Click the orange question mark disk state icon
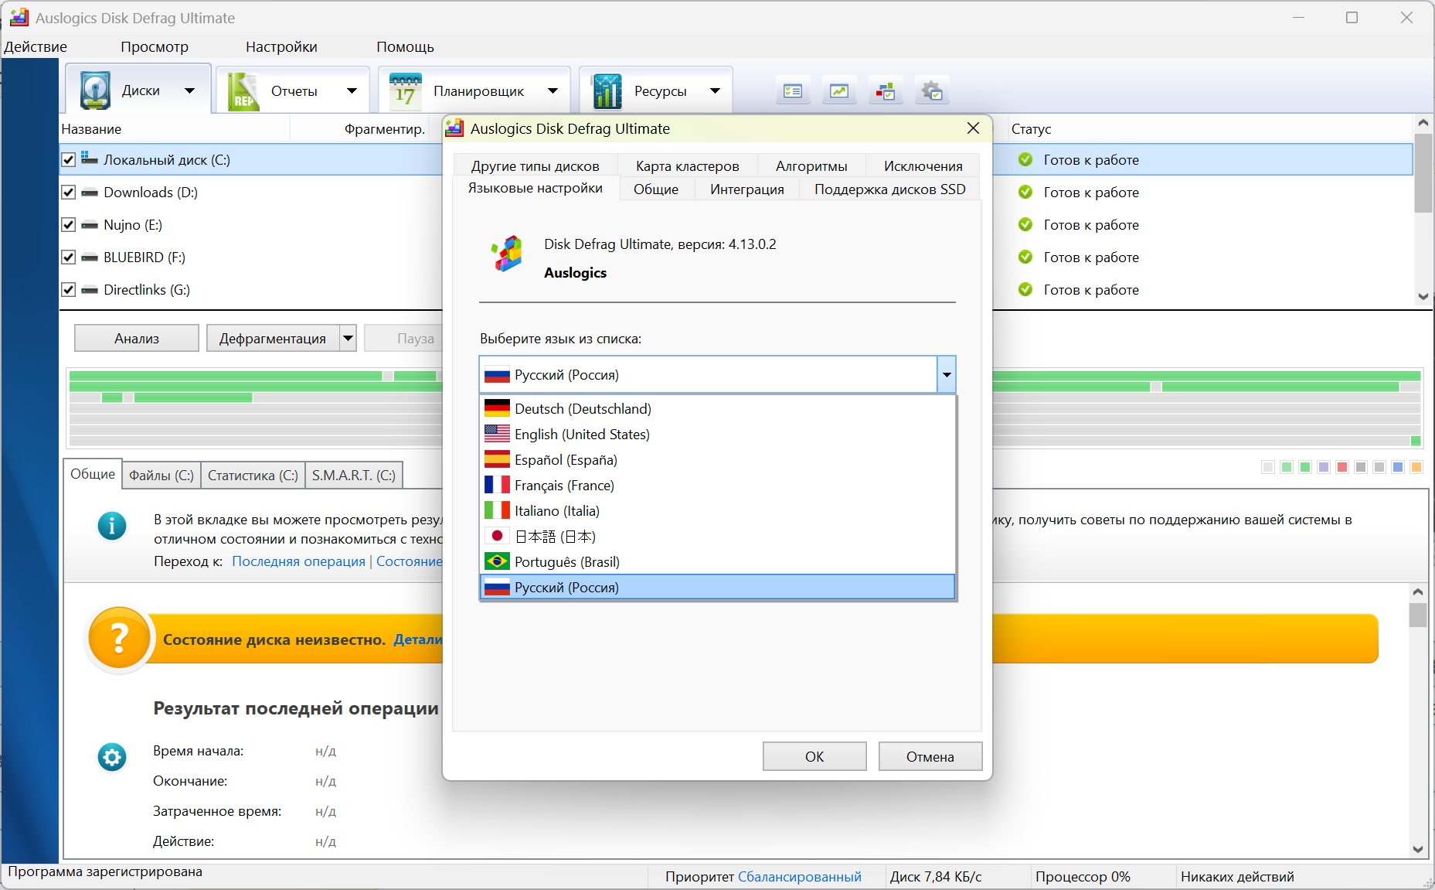Screen dimensions: 1435x890 click(x=119, y=639)
